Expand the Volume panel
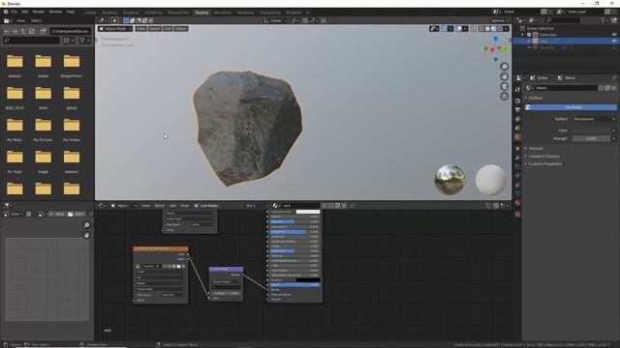 536,148
